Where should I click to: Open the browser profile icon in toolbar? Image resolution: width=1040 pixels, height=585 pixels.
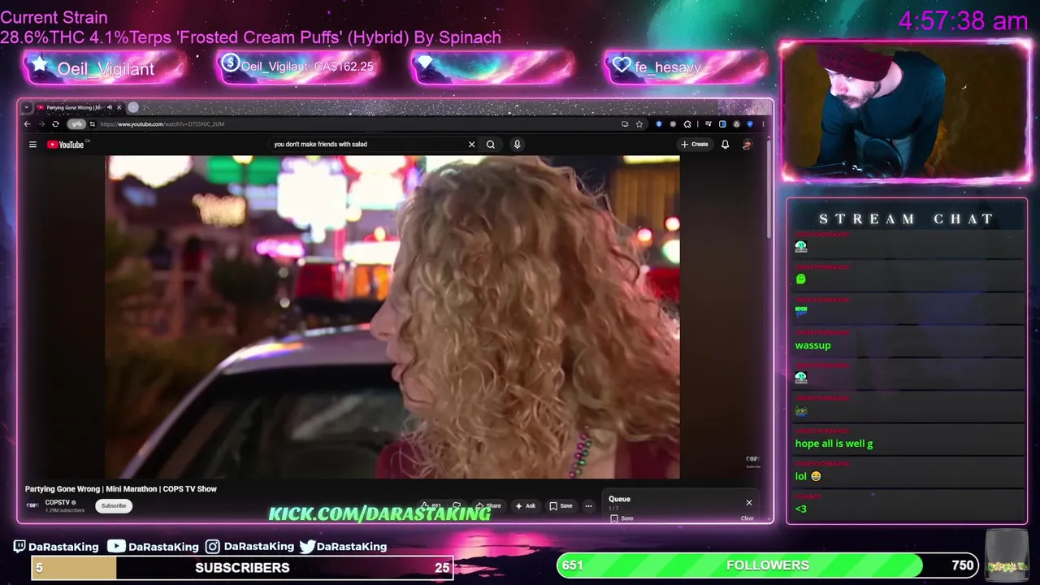736,124
